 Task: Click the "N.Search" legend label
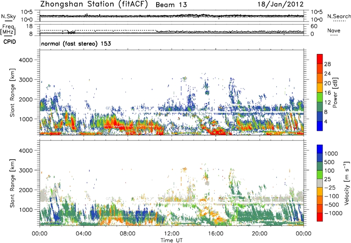click(x=339, y=16)
